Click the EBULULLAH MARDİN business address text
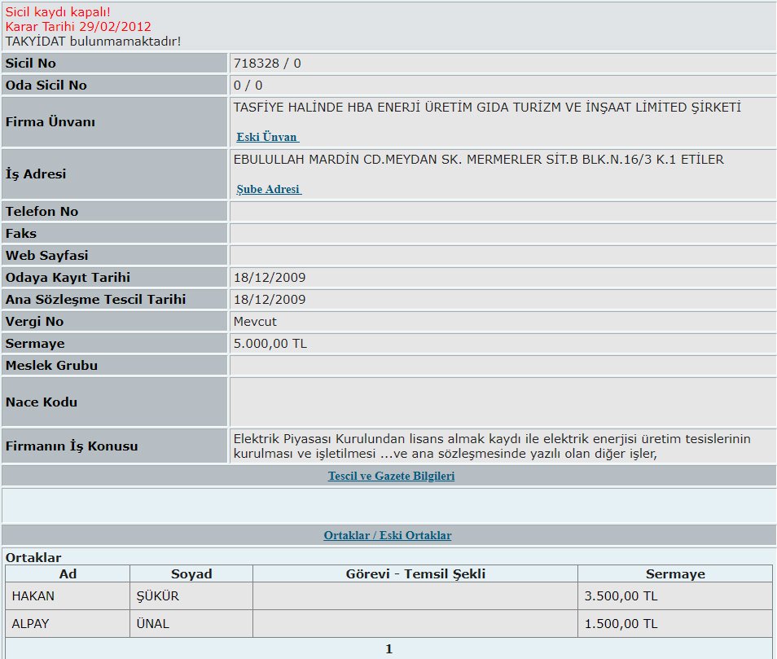777x659 pixels. [478, 160]
